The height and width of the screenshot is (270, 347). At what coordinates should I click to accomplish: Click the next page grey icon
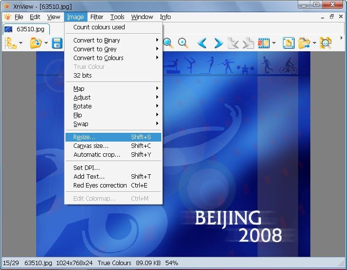point(248,43)
